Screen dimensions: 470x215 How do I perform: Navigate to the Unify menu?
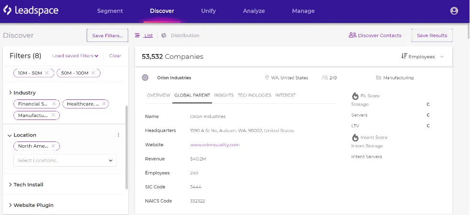(208, 11)
